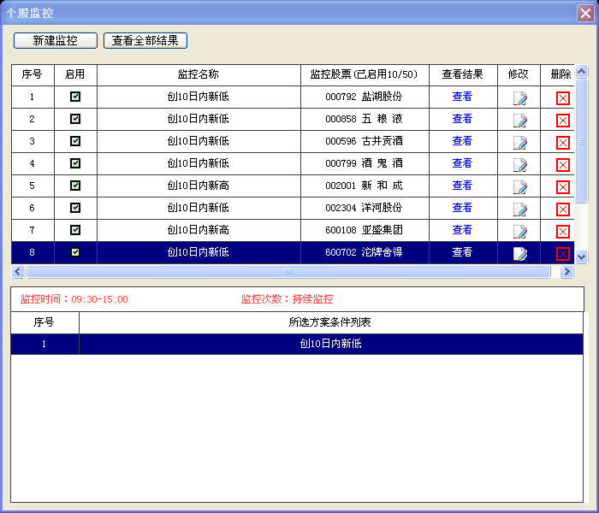599x513 pixels.
Task: Uncheck the enable box for row 7
Action: pos(75,230)
